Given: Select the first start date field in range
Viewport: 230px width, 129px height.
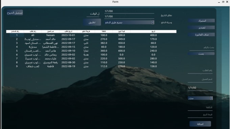Looking at the screenshot, I should 129,11.
